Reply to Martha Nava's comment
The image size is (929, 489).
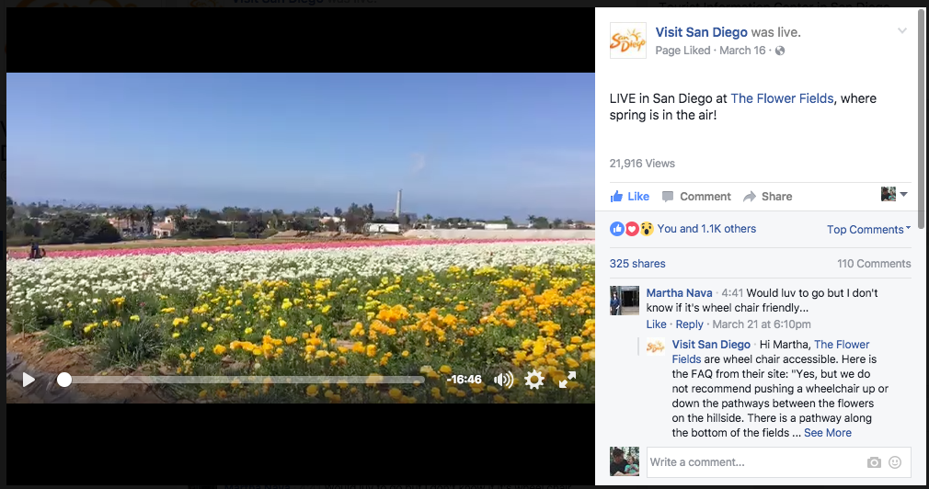pos(690,324)
